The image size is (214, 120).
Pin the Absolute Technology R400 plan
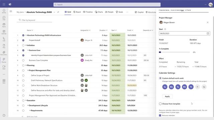58,12
